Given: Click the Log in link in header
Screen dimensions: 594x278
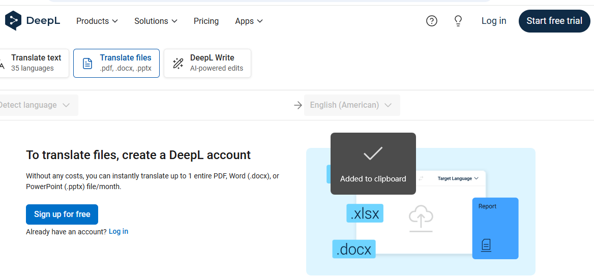Looking at the screenshot, I should (x=494, y=21).
